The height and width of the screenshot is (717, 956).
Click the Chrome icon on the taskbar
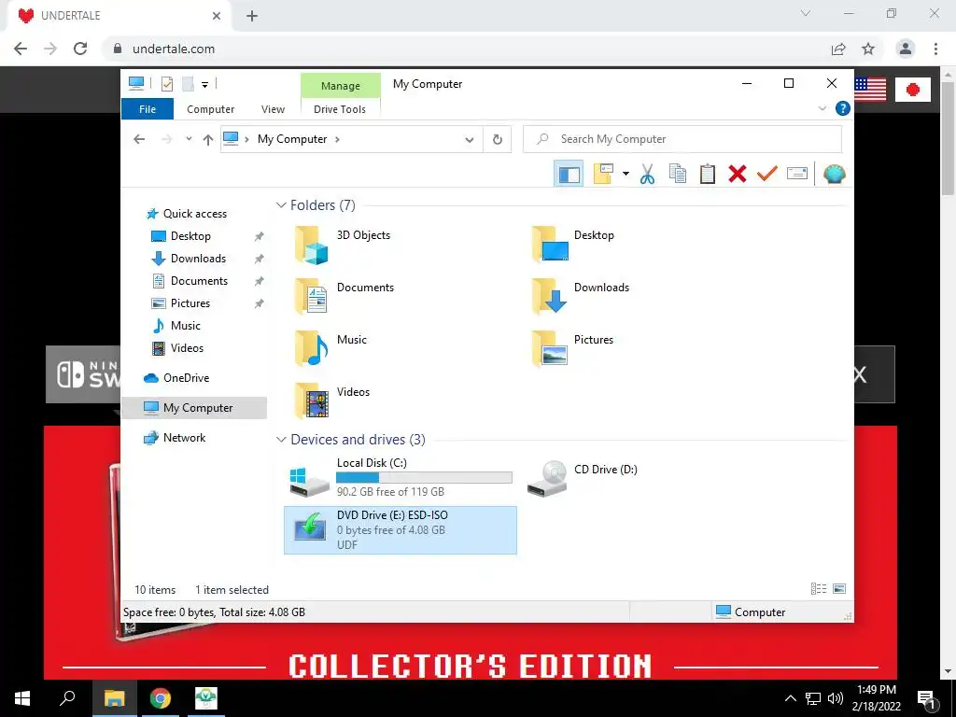pyautogui.click(x=161, y=698)
